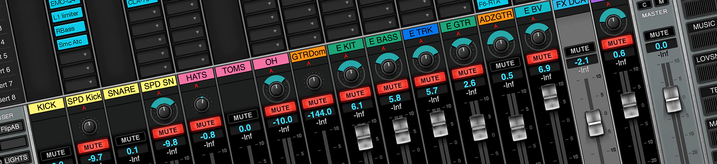Click the -2.1 value on FX DCA

coord(582,61)
